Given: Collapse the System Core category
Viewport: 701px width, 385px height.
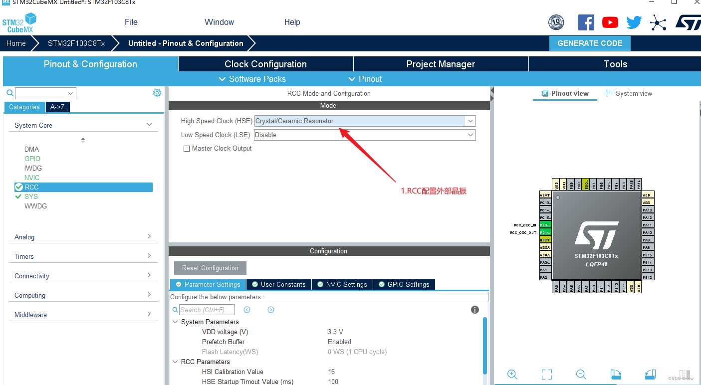Looking at the screenshot, I should point(149,125).
